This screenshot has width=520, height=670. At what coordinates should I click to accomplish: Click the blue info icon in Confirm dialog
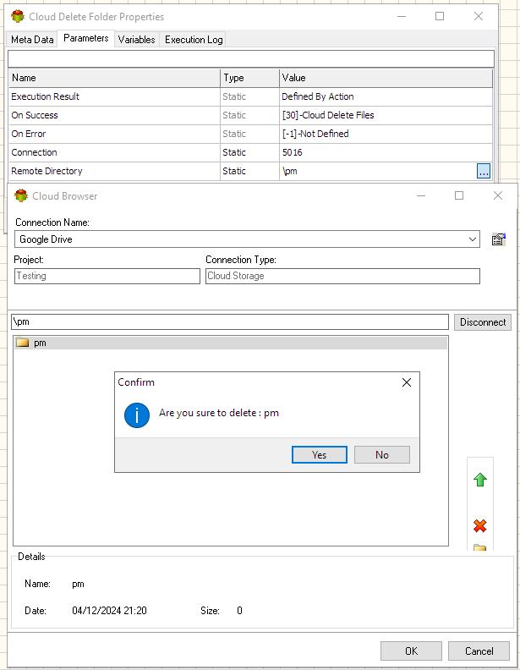tap(137, 415)
